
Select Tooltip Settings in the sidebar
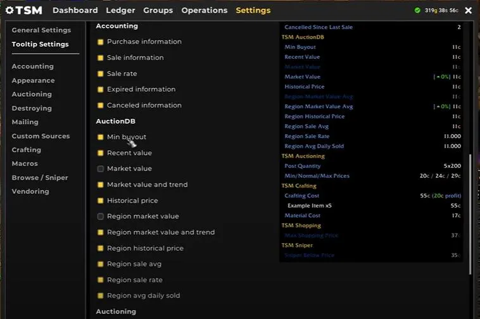(40, 44)
